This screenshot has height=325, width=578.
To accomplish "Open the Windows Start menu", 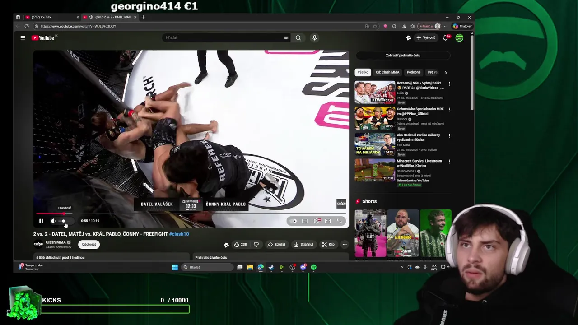I will [x=175, y=267].
